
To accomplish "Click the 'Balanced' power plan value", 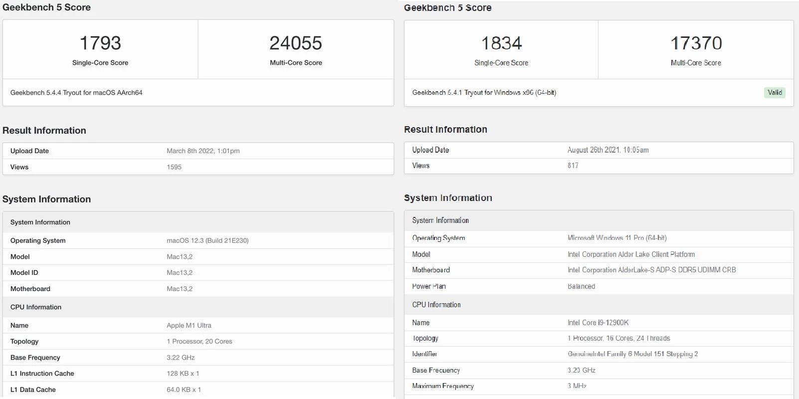I will pyautogui.click(x=581, y=286).
